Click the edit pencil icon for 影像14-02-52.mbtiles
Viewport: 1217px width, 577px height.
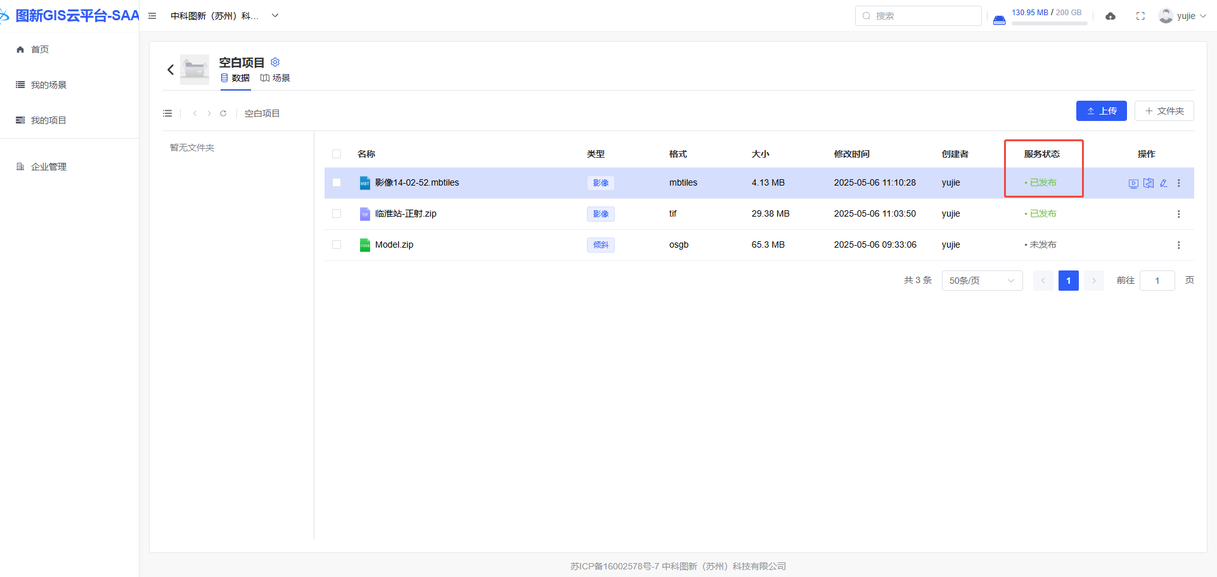click(1164, 183)
